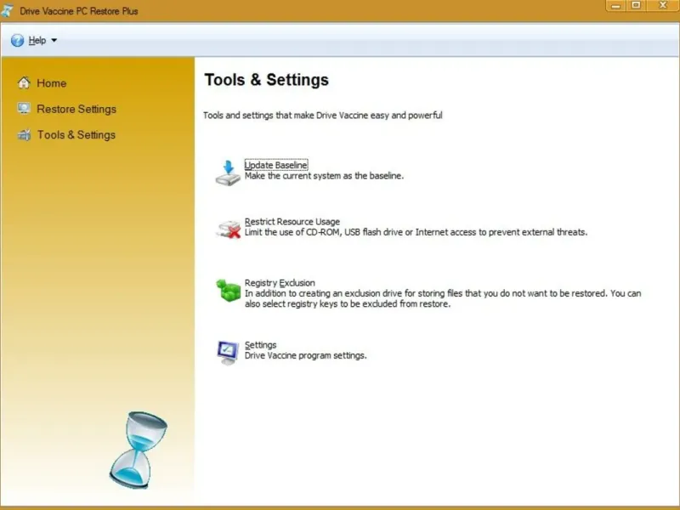Image resolution: width=680 pixels, height=510 pixels.
Task: Click text 'Make the current system as the baseline.'
Action: (324, 176)
